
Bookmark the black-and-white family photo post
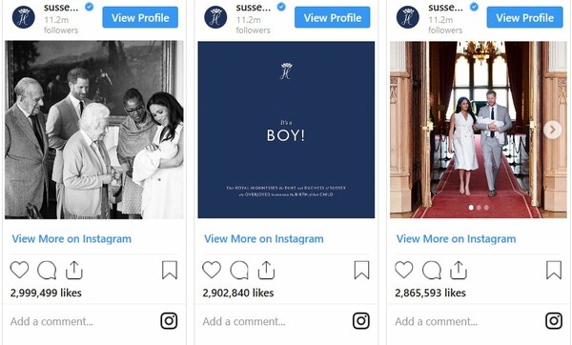tap(170, 270)
